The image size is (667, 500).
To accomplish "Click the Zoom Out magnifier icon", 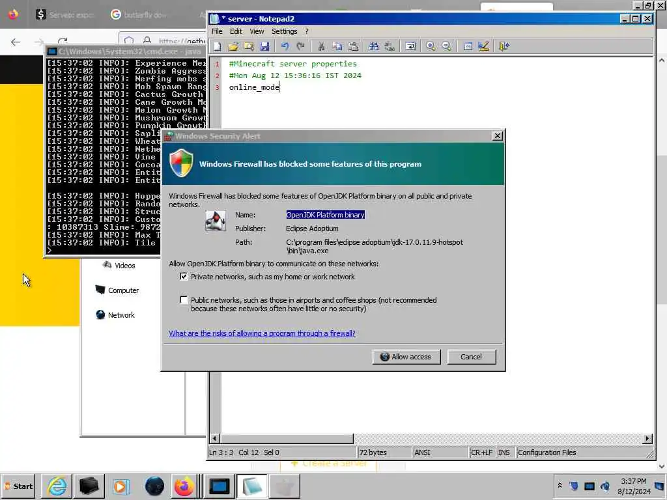I will 446,46.
